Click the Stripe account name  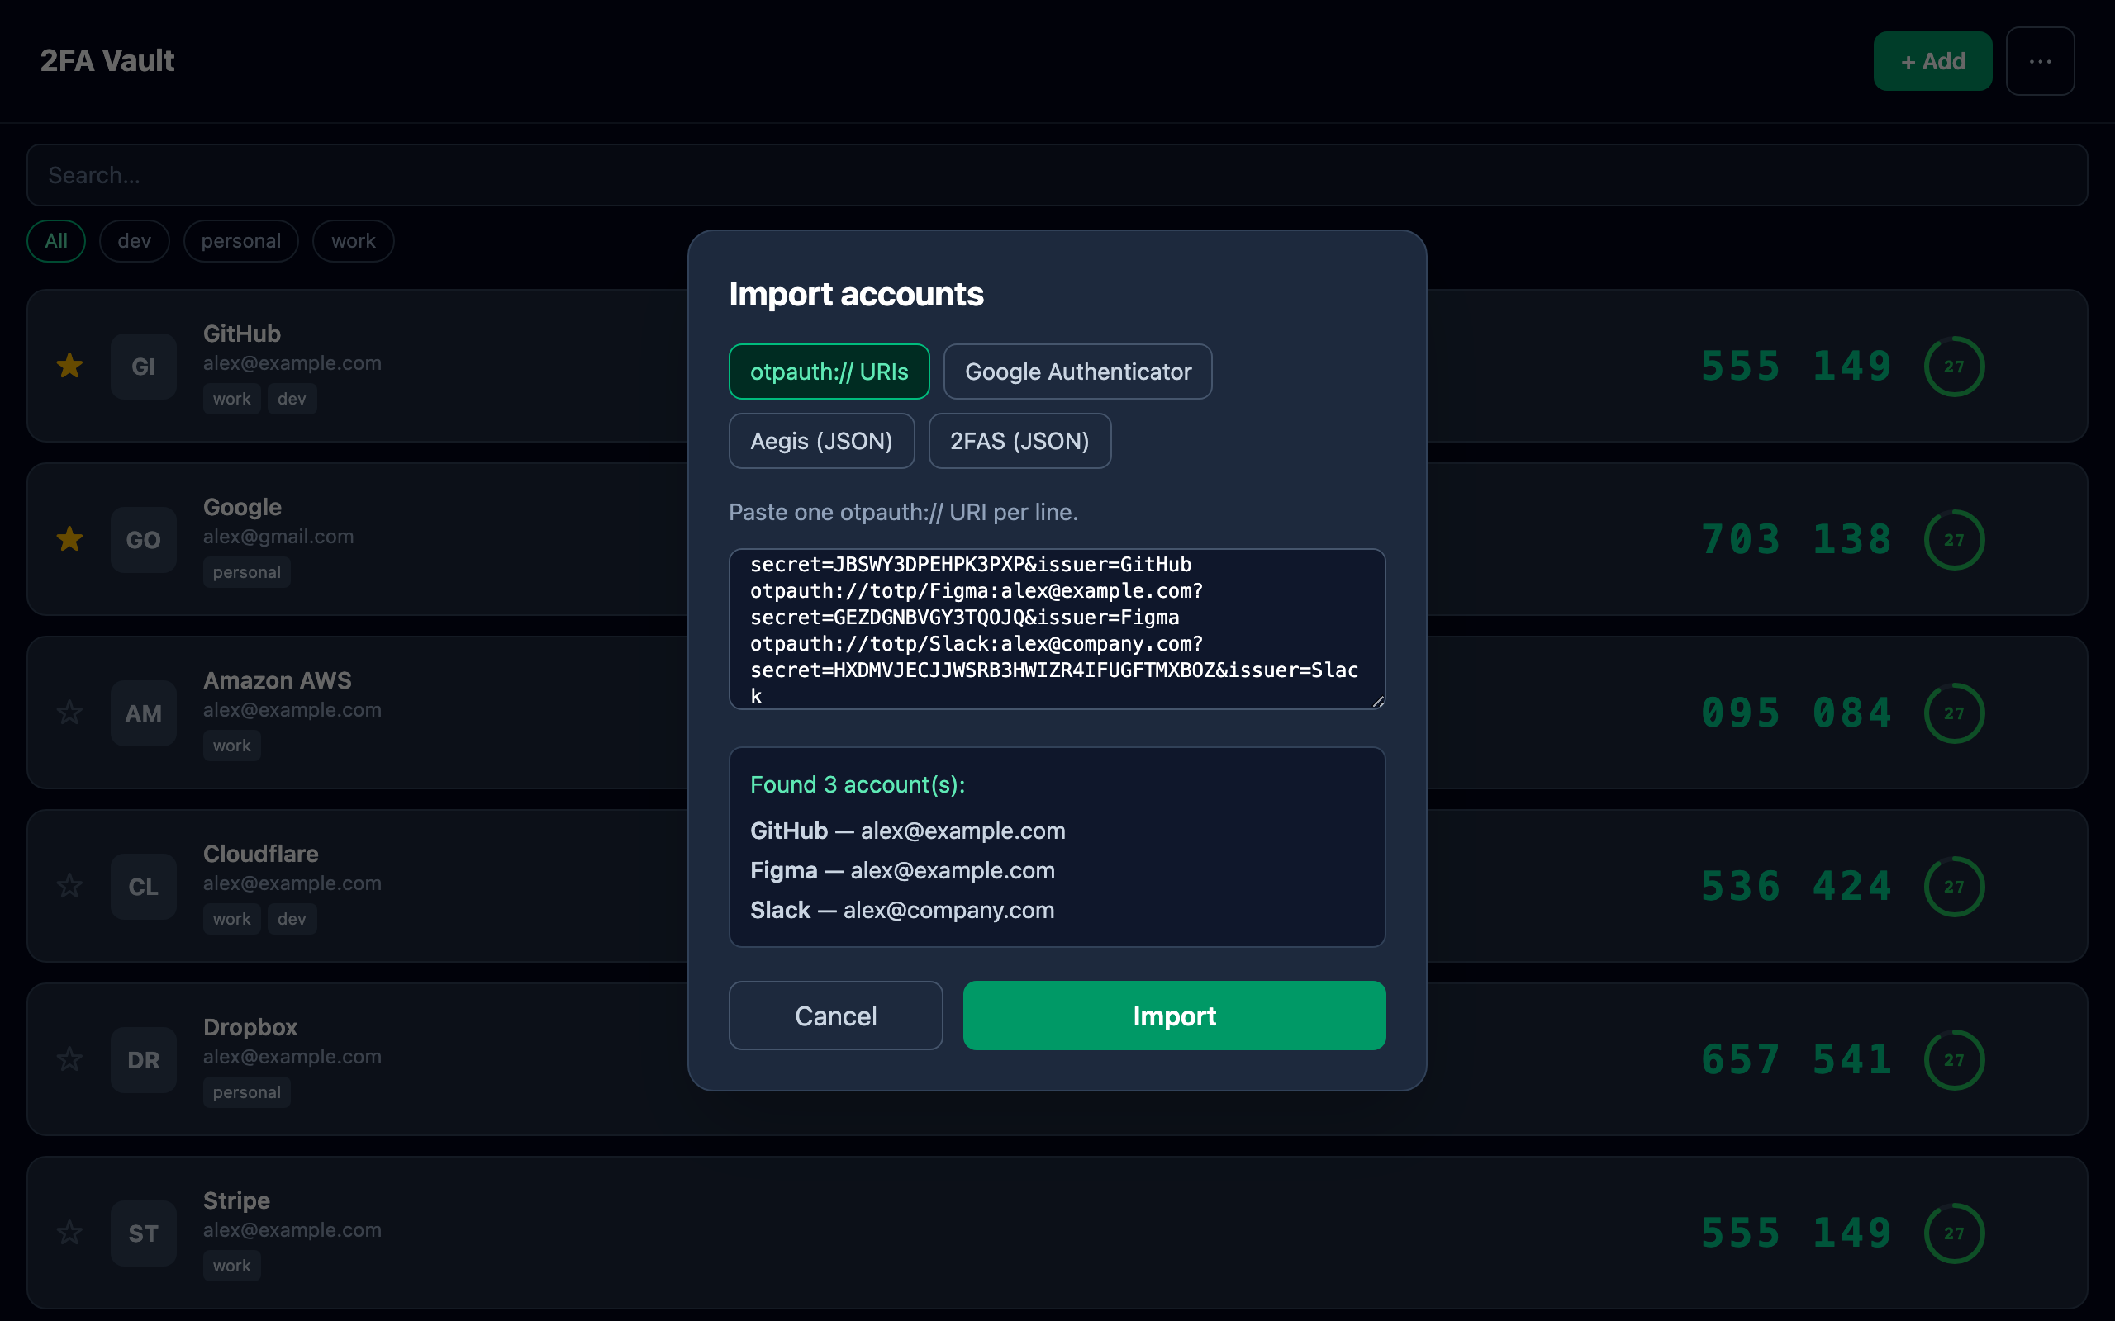coord(236,1200)
